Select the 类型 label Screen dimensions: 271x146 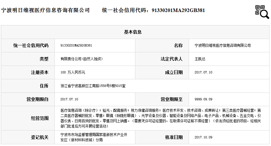coord(44,59)
